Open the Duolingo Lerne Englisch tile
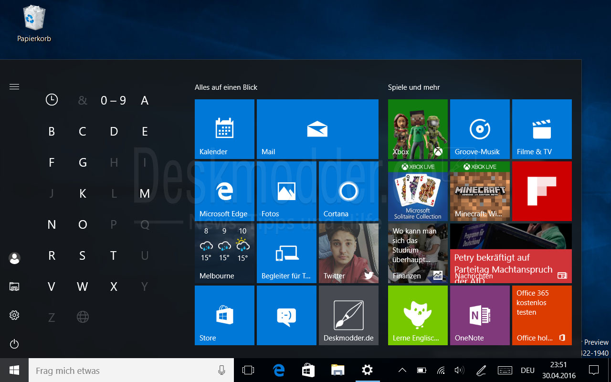Image resolution: width=611 pixels, height=382 pixels. 418,315
